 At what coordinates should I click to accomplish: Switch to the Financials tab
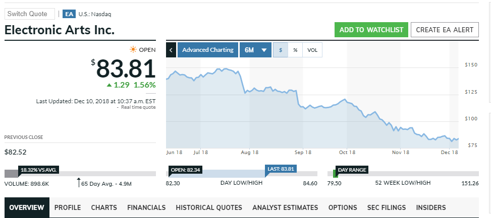[146, 207]
